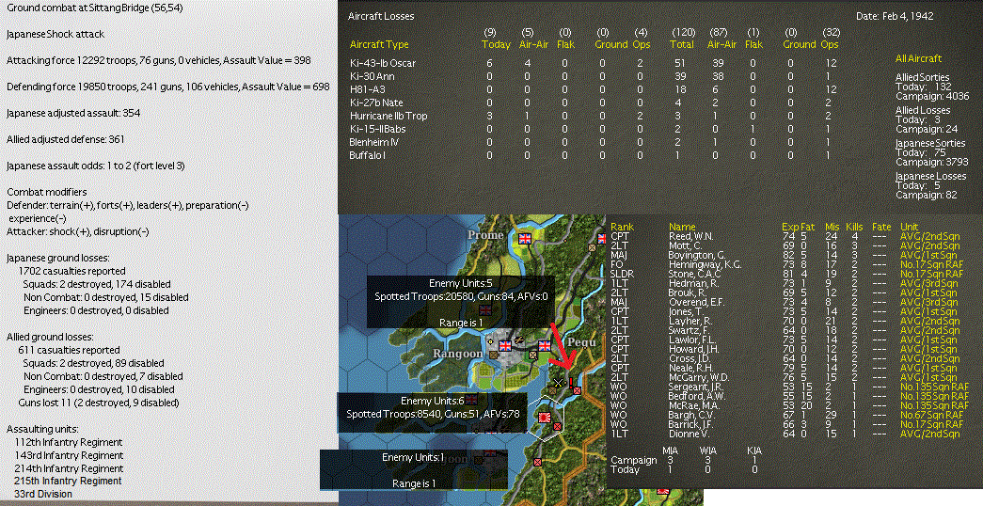
Task: Click the Pegu label on the map
Action: coord(581,342)
